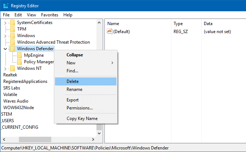The width and height of the screenshot is (246, 152).
Task: Select the SRS Labs key
Action: pos(12,88)
